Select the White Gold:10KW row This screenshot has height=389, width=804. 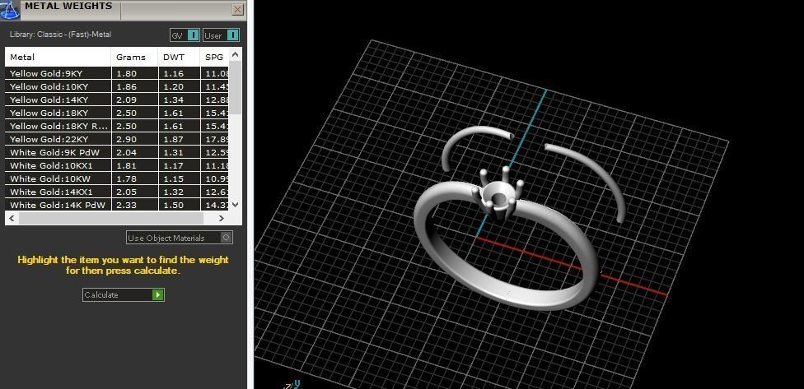(x=117, y=178)
